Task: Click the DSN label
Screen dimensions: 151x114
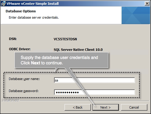Action: click(13, 39)
